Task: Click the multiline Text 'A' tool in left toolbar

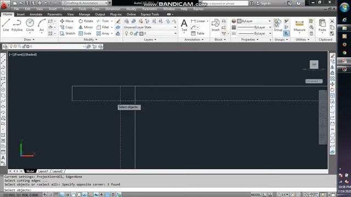Action: point(3,158)
